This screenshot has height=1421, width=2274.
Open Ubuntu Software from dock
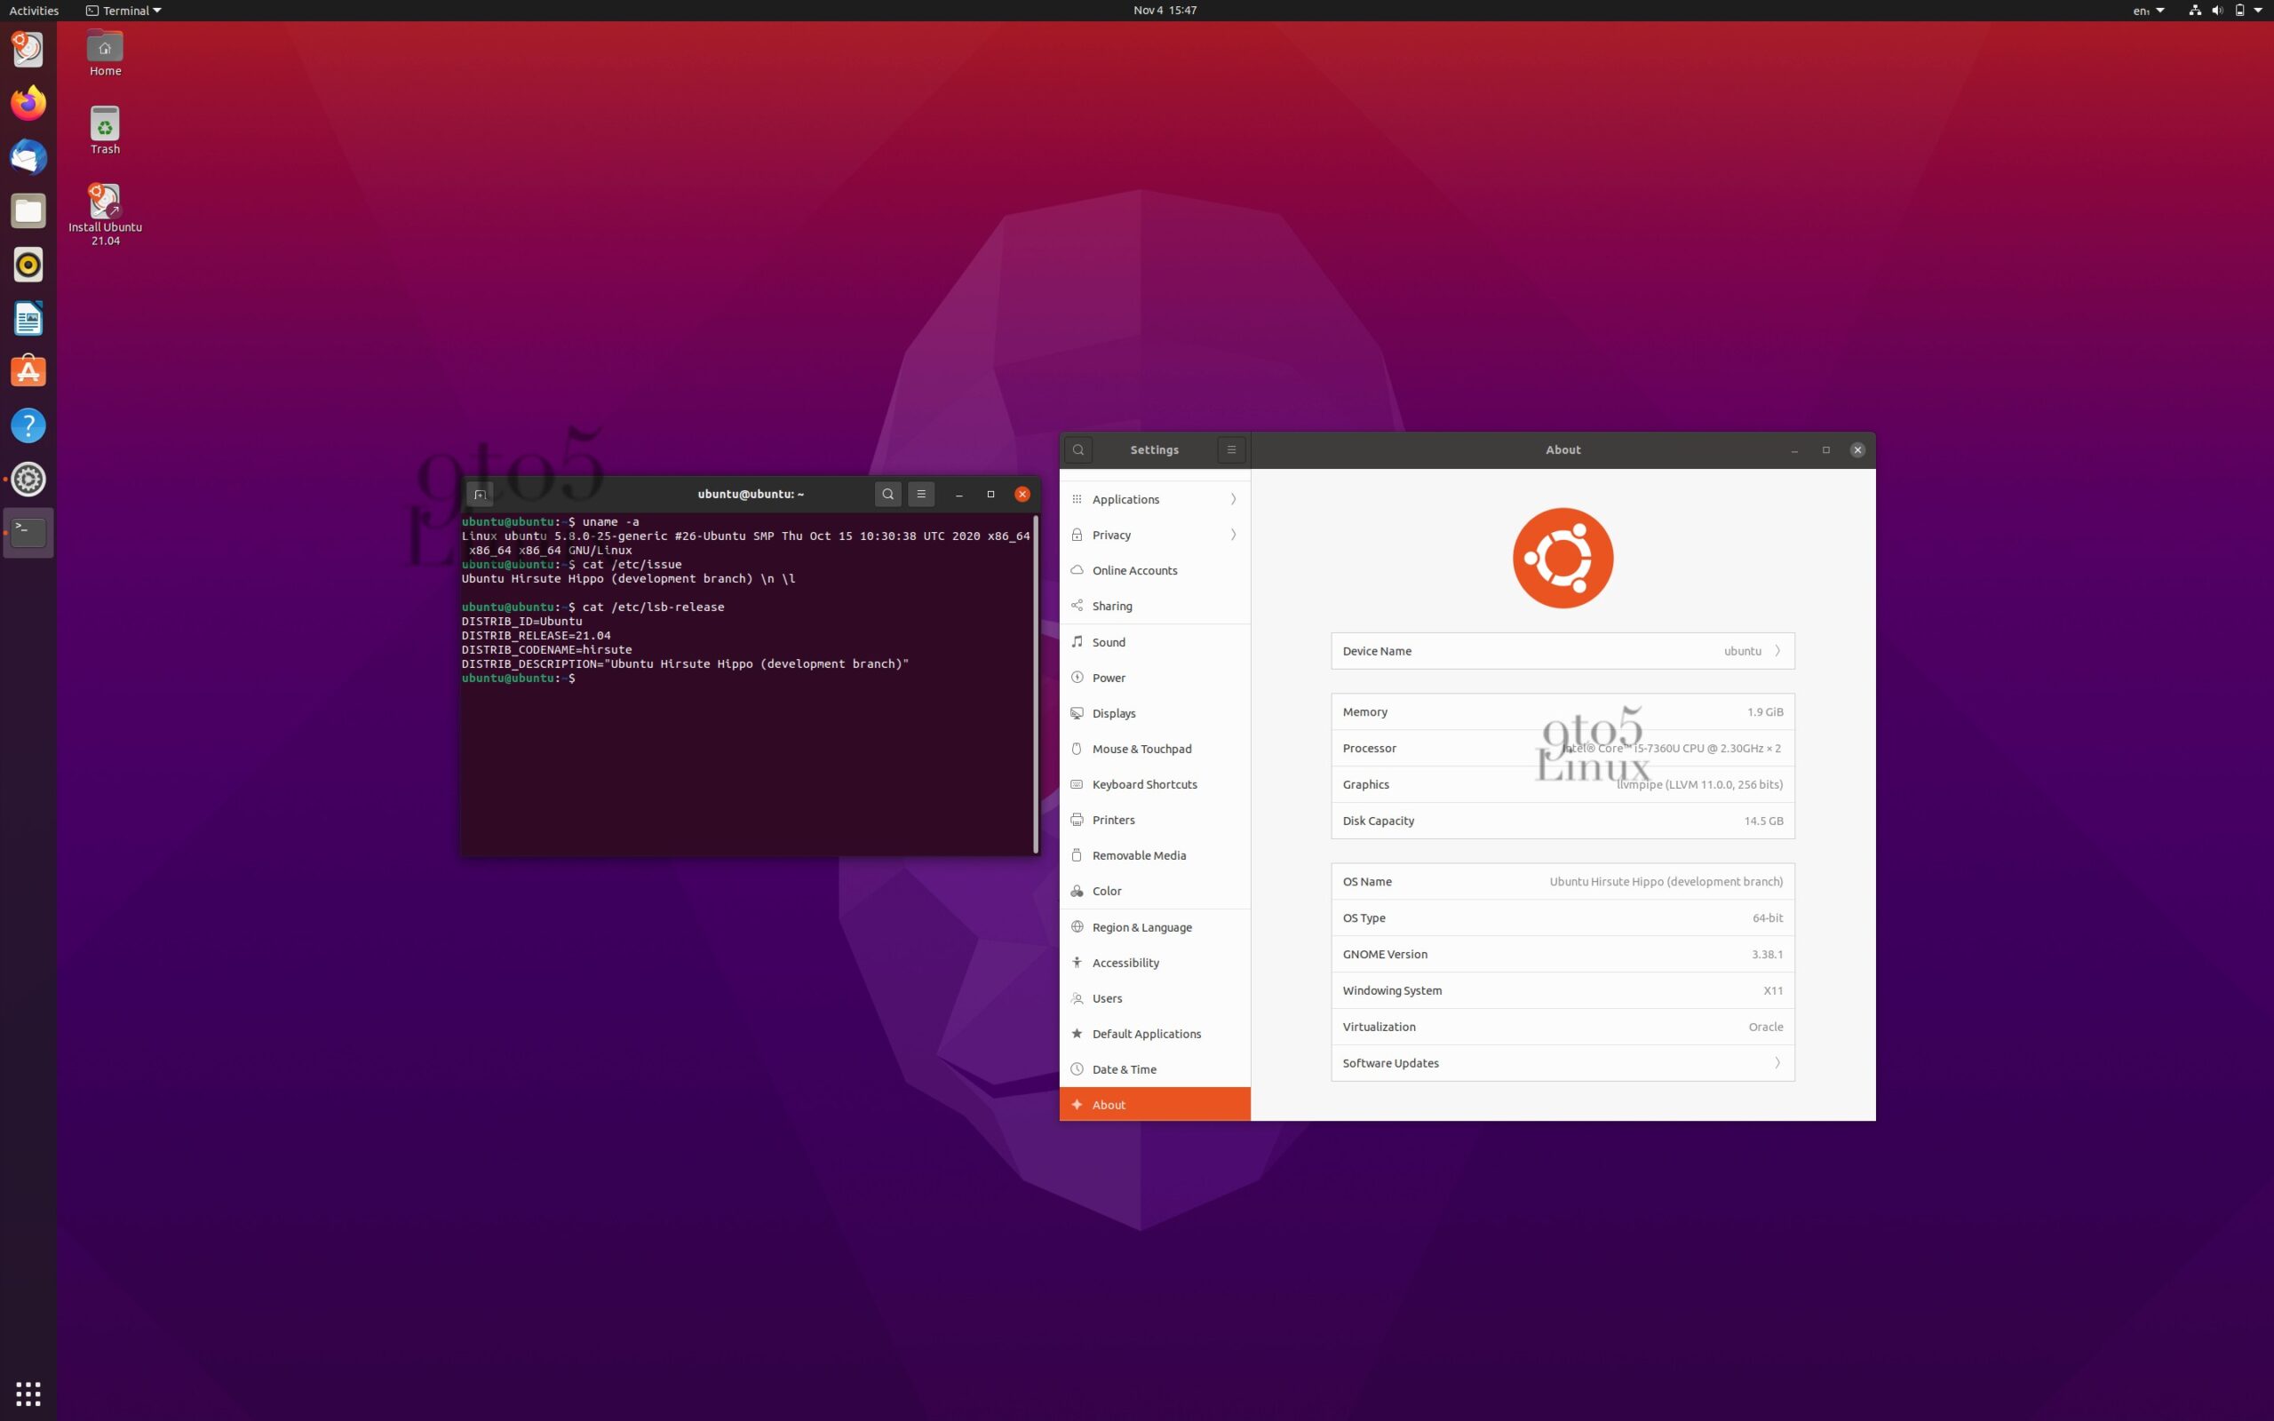pyautogui.click(x=28, y=372)
